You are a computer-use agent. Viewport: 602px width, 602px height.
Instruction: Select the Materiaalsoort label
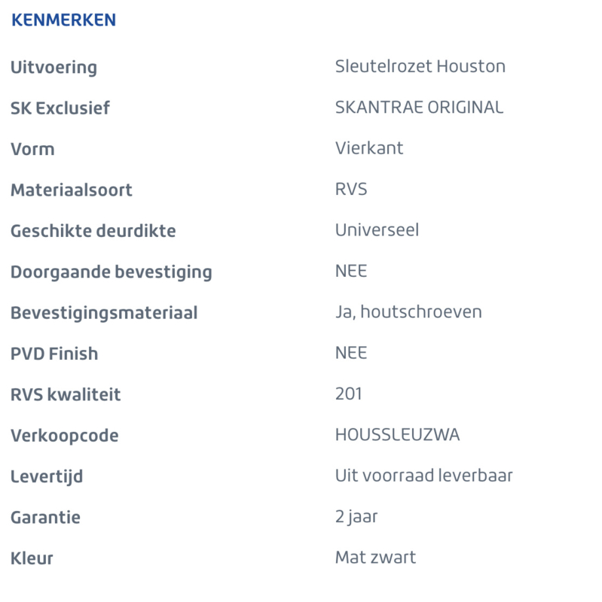point(71,190)
